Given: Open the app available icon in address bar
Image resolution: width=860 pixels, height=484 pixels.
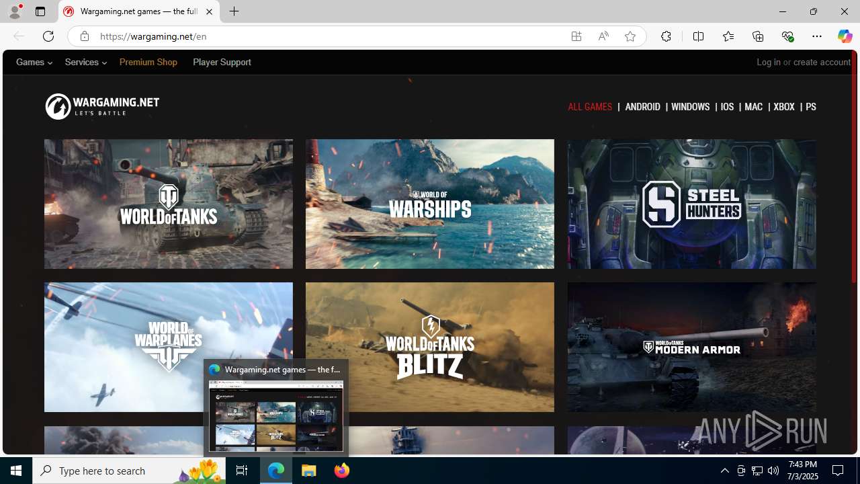Looking at the screenshot, I should pos(576,36).
